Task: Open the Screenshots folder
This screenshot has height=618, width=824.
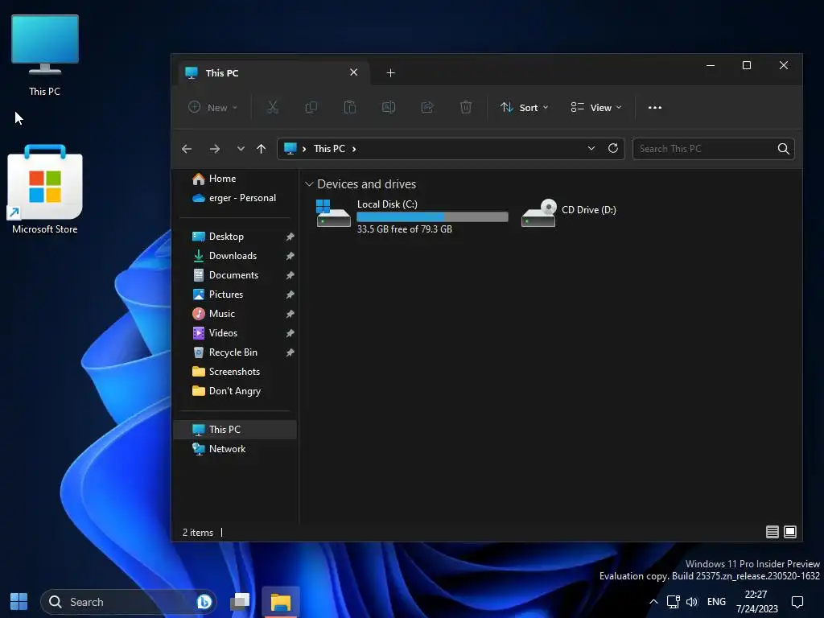Action: coord(236,372)
